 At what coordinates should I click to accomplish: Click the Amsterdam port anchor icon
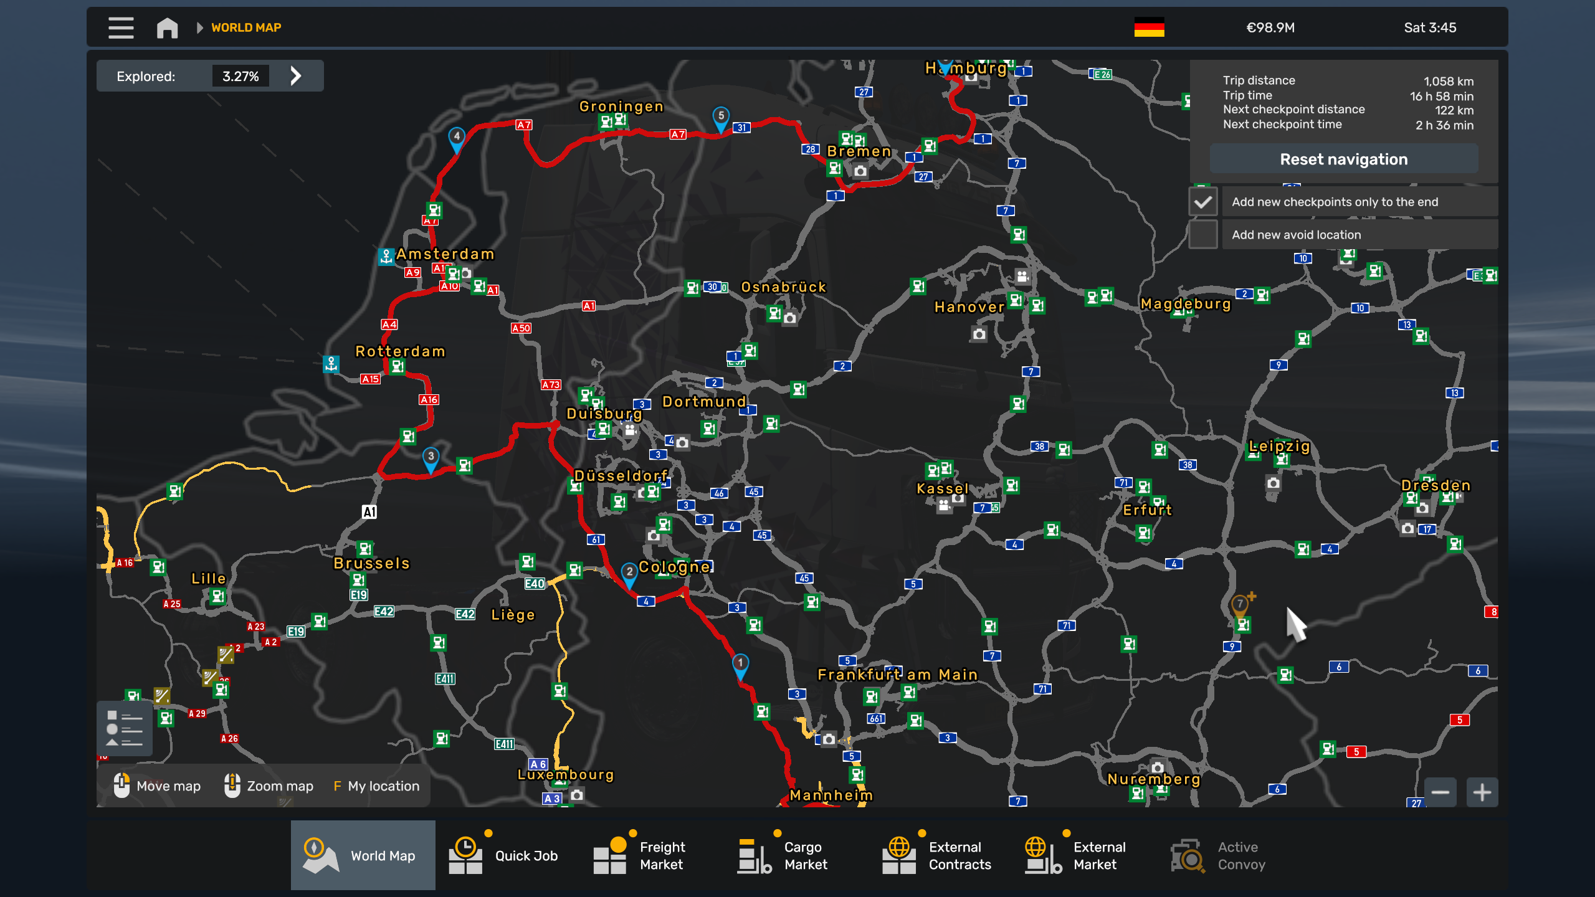pos(386,256)
